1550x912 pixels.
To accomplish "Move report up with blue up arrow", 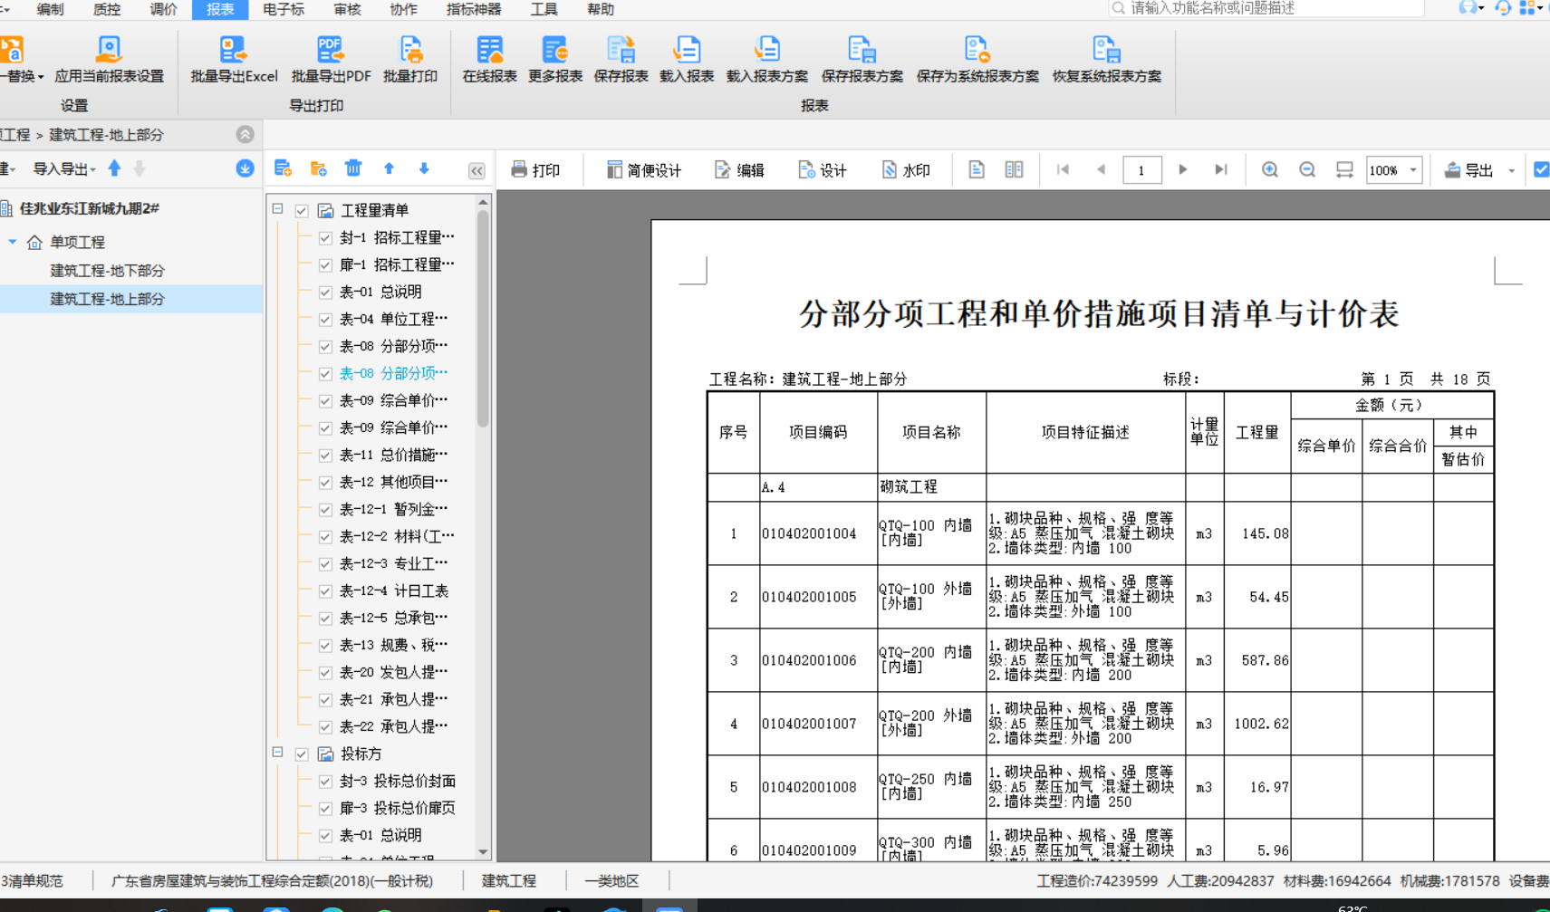I will (389, 168).
